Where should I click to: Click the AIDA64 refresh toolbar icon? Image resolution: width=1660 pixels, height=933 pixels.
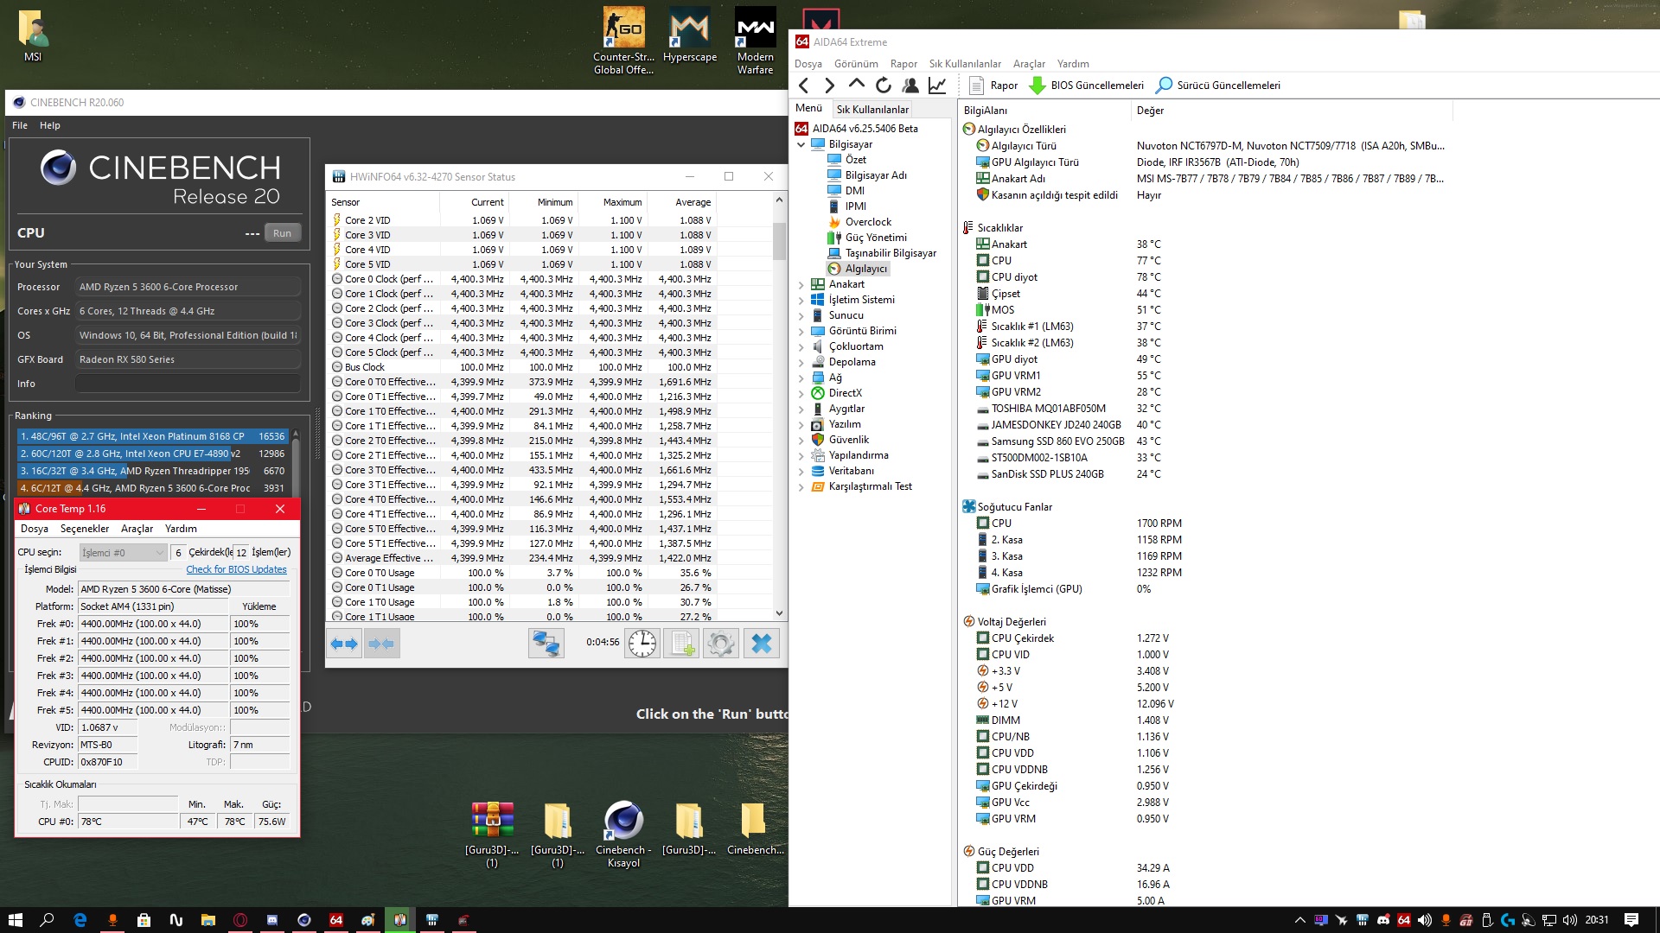883,85
